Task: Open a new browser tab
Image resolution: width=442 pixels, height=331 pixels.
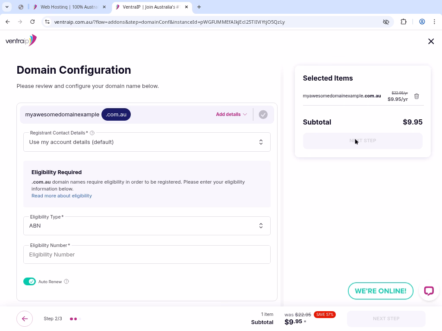Action: [x=199, y=7]
